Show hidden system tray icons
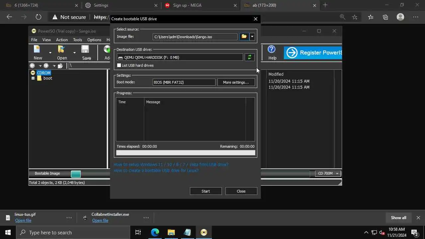Image resolution: width=425 pixels, height=239 pixels. coord(366,232)
